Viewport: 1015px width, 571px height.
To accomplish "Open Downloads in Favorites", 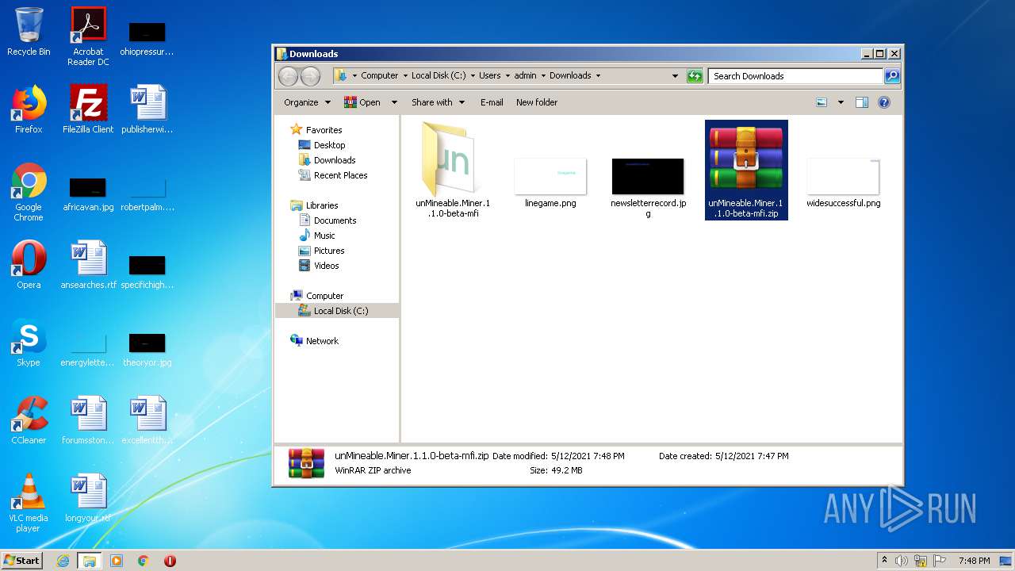I will [334, 160].
